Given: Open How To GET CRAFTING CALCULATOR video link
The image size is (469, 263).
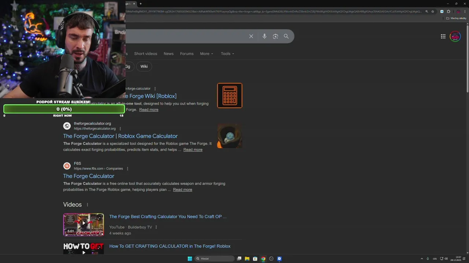Looking at the screenshot, I should [170, 246].
